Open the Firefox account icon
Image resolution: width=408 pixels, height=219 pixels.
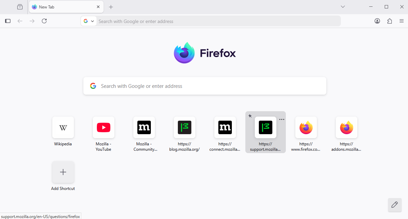[x=377, y=21]
